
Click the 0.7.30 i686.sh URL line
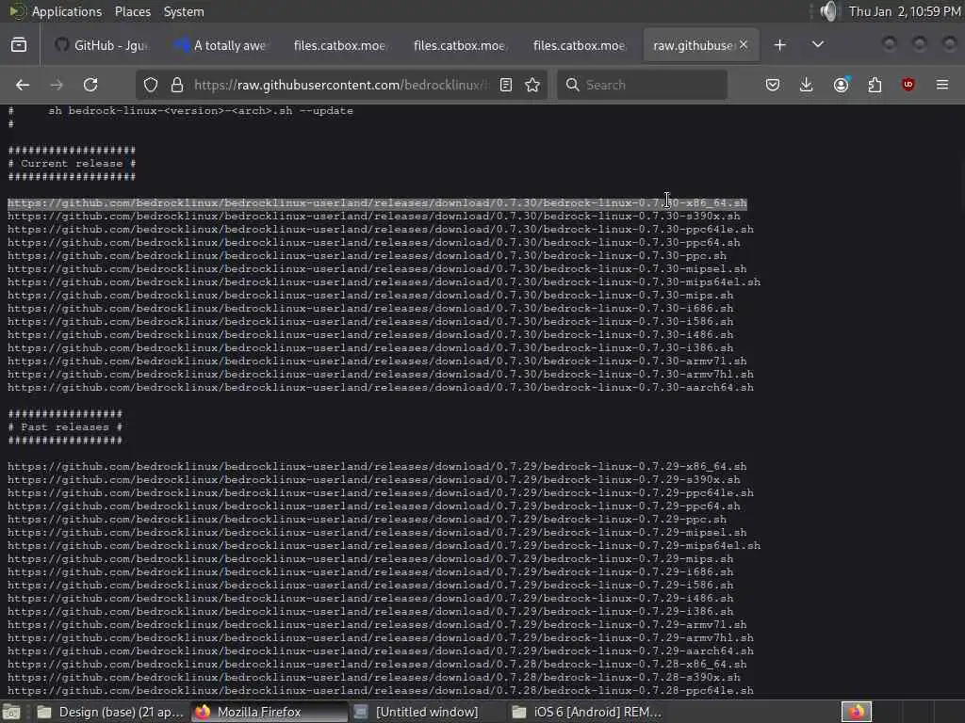[x=369, y=309]
